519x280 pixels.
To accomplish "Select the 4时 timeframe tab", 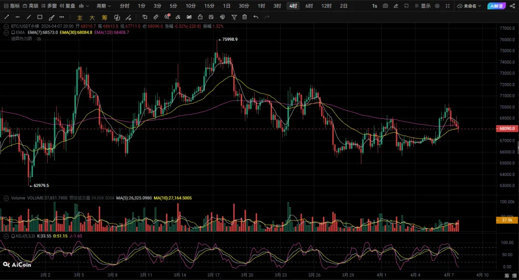I will pos(293,6).
